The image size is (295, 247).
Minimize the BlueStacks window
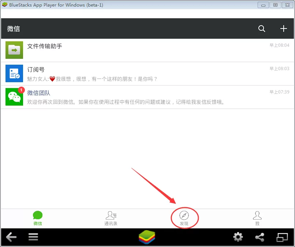(263, 5)
